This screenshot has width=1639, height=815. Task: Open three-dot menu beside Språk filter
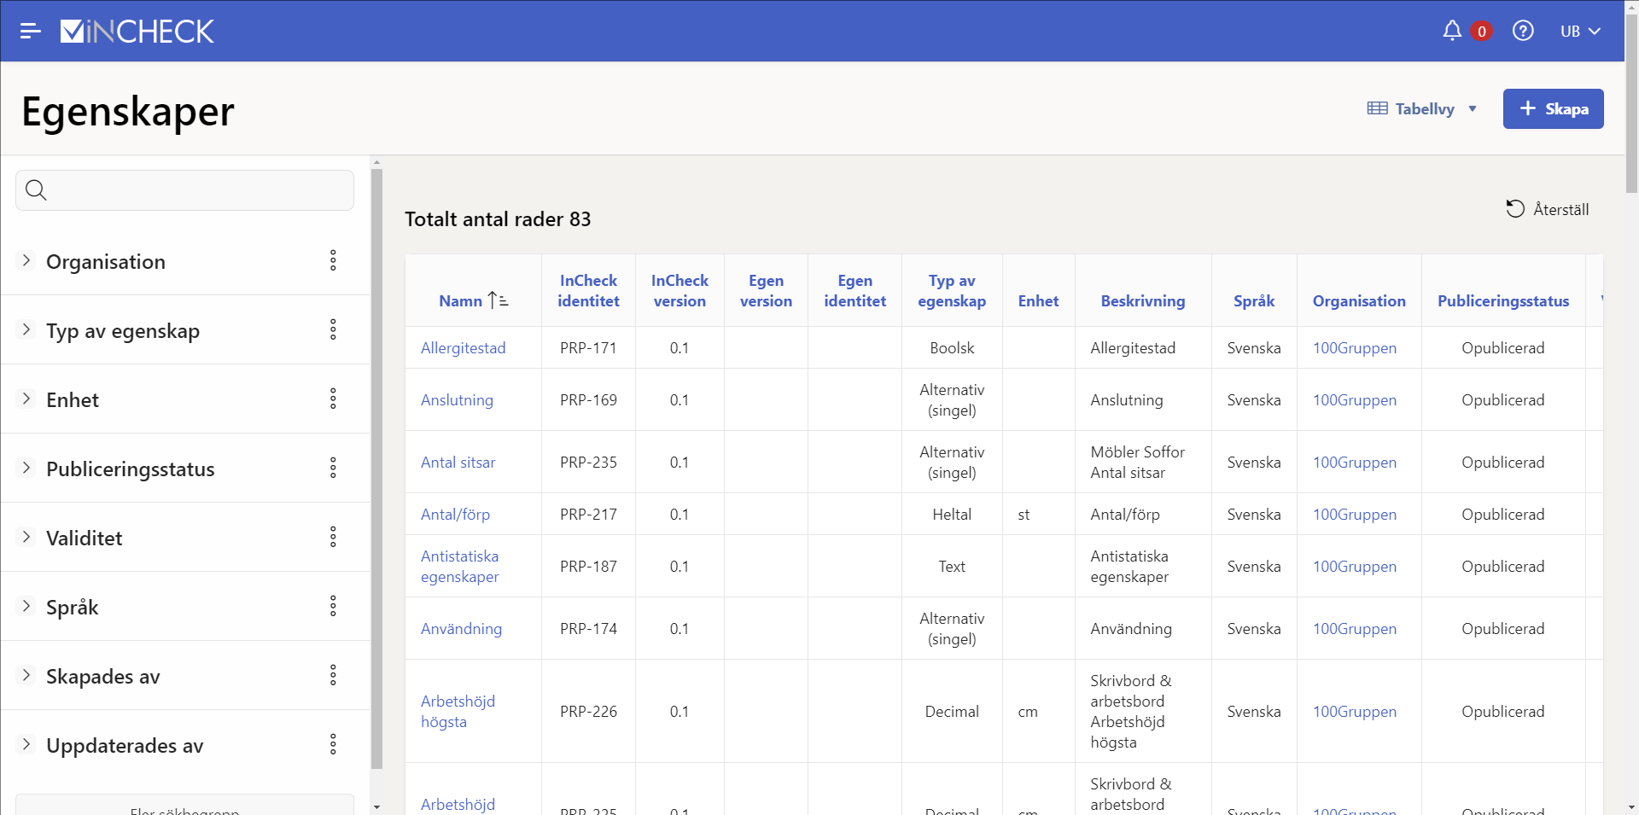333,607
